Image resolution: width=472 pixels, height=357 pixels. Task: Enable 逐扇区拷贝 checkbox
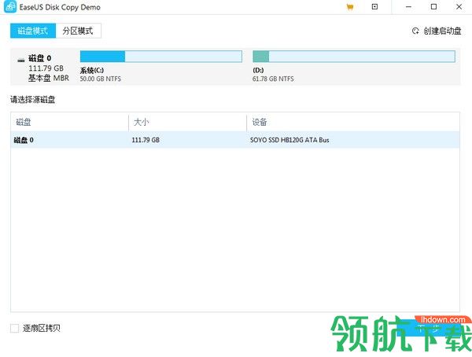pos(14,328)
